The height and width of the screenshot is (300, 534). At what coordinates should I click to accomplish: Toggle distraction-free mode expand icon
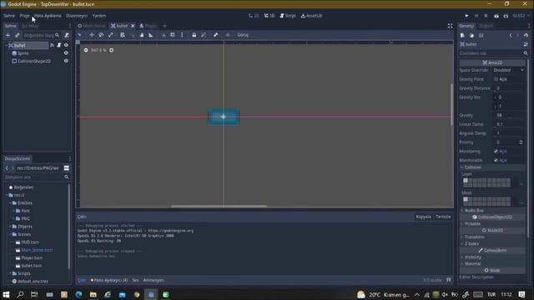(x=450, y=26)
